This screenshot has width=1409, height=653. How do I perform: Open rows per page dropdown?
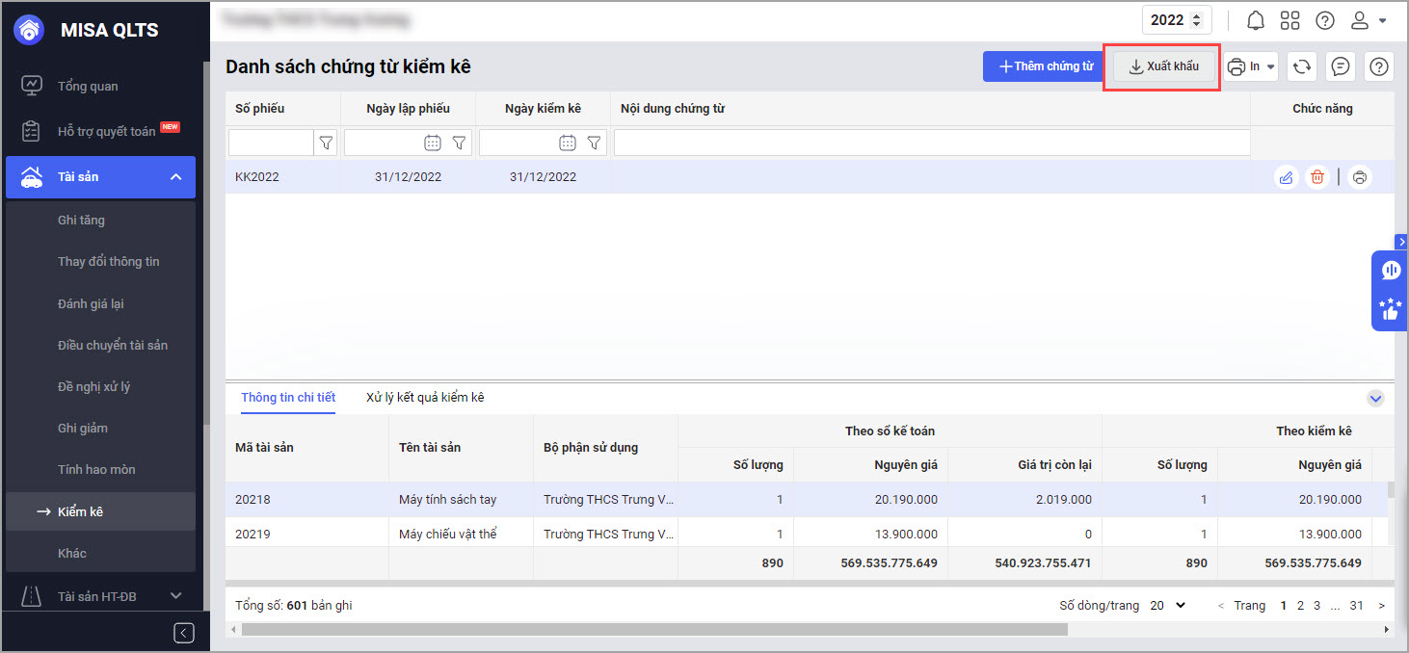click(x=1168, y=606)
